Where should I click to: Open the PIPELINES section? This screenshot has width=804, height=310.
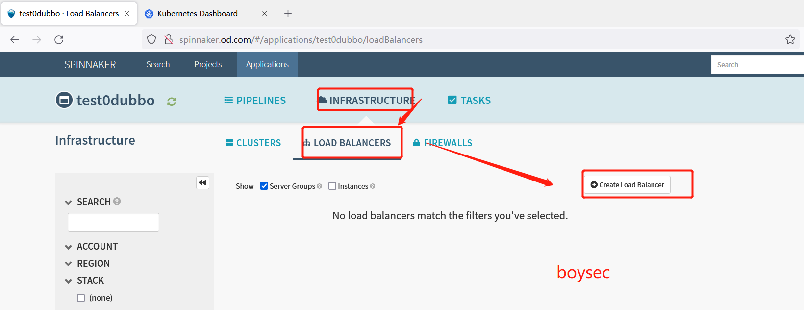coord(255,101)
